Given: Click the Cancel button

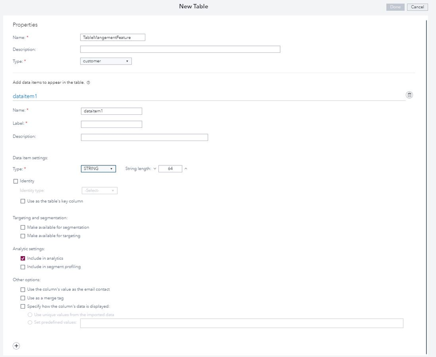Looking at the screenshot, I should 417,7.
